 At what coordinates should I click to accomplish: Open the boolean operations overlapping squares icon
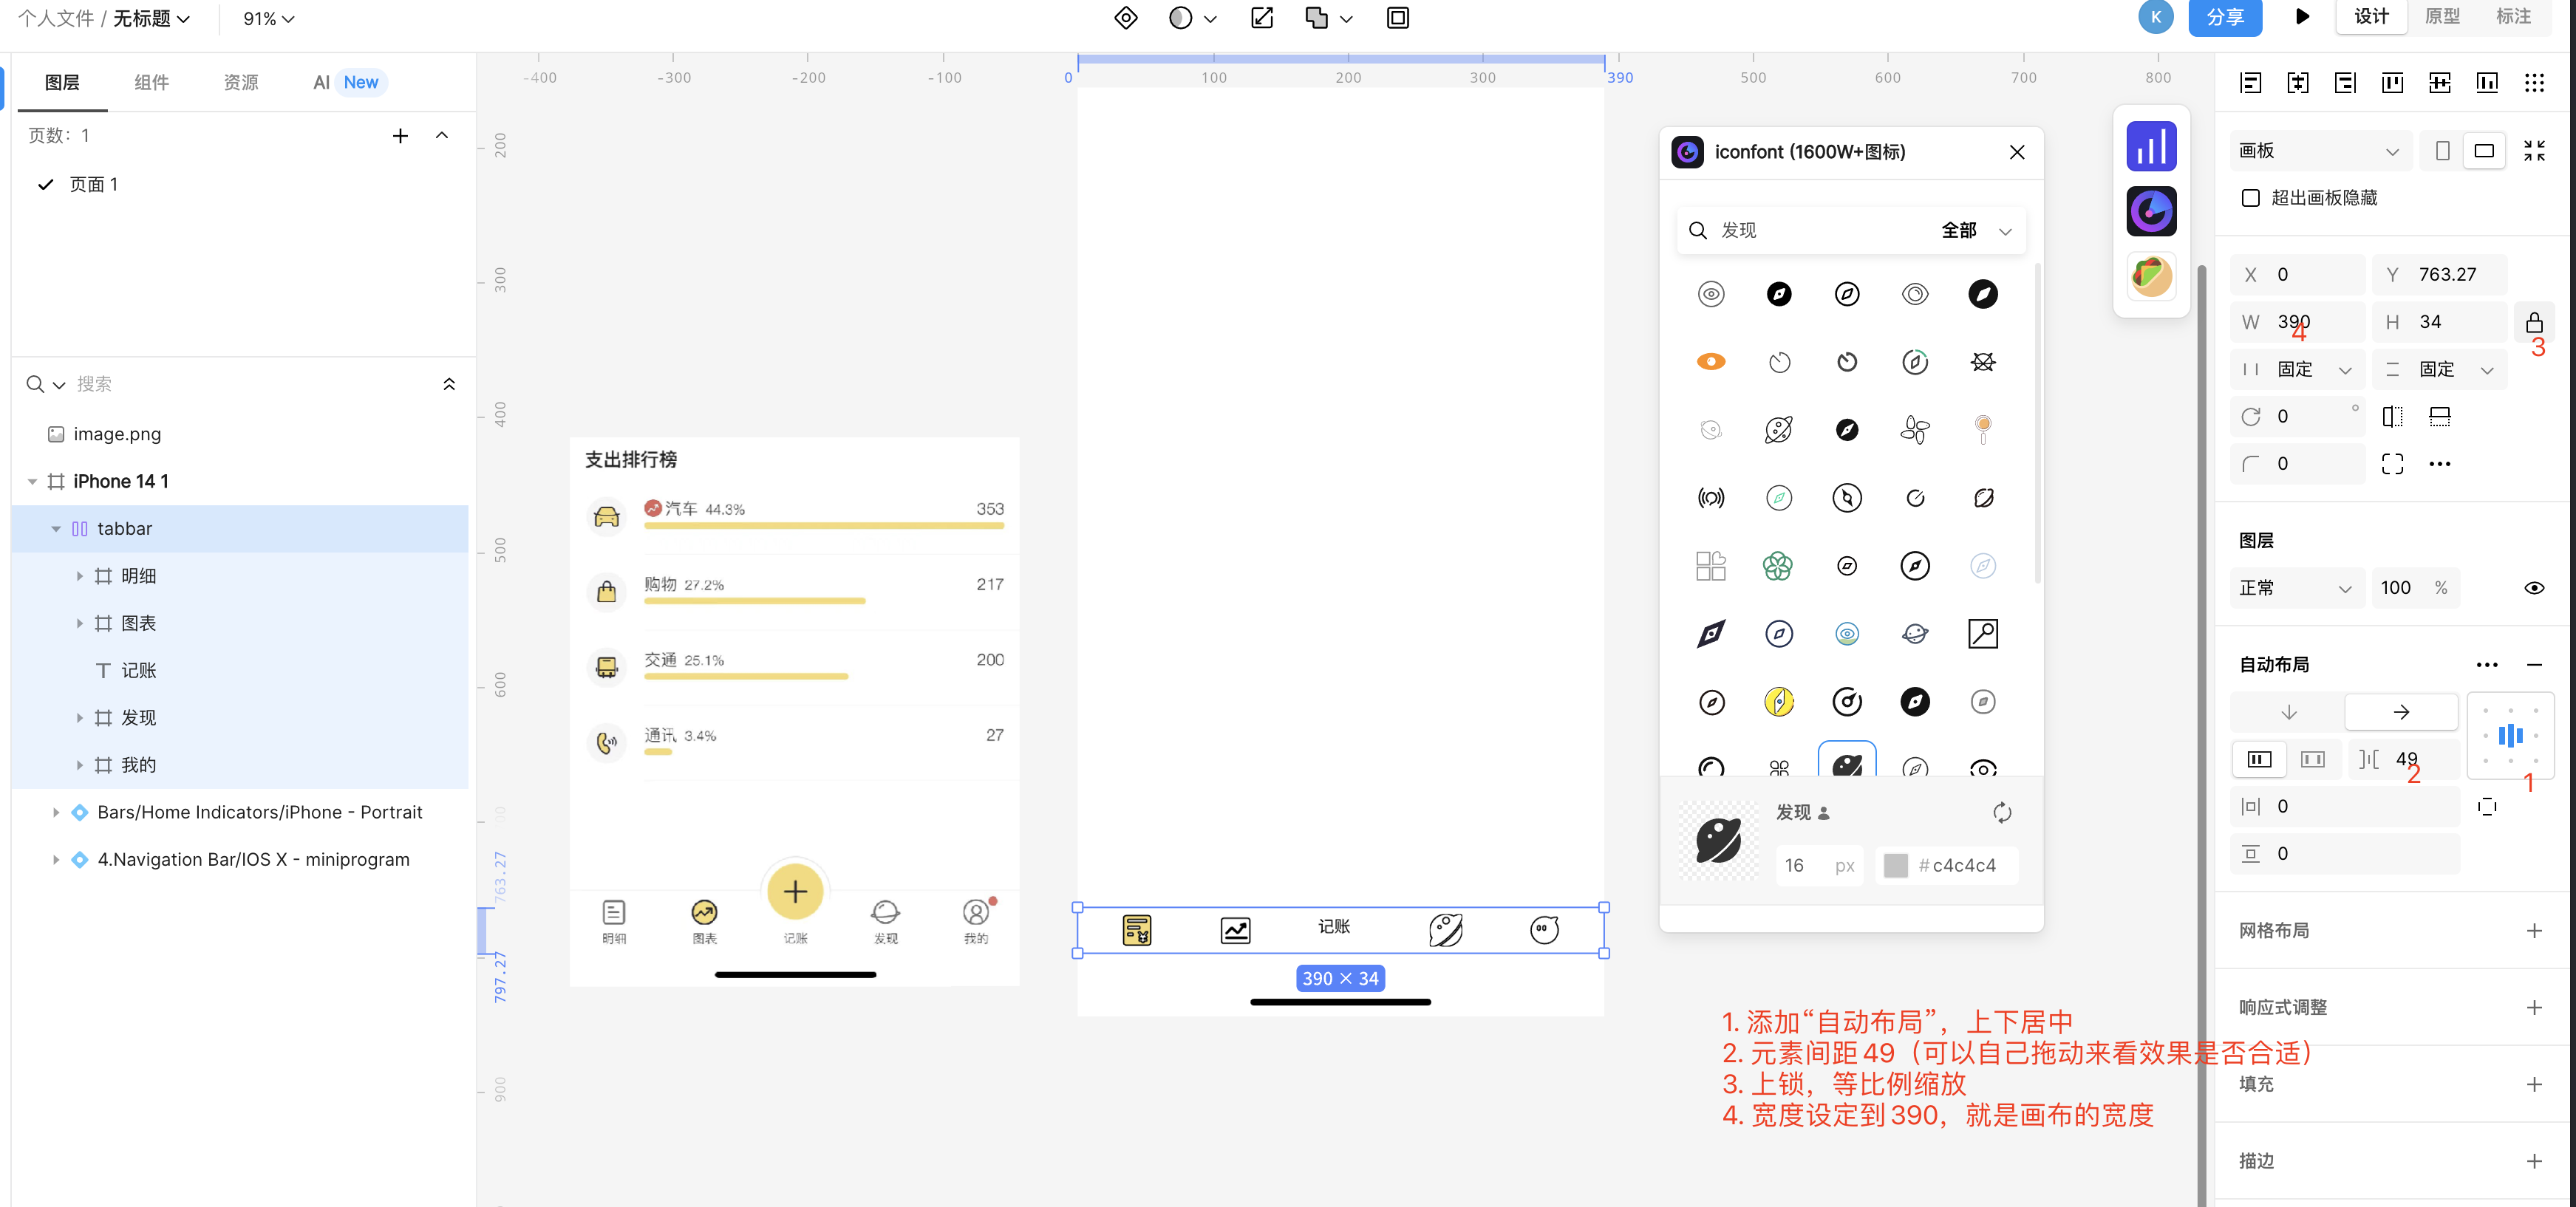(1316, 18)
